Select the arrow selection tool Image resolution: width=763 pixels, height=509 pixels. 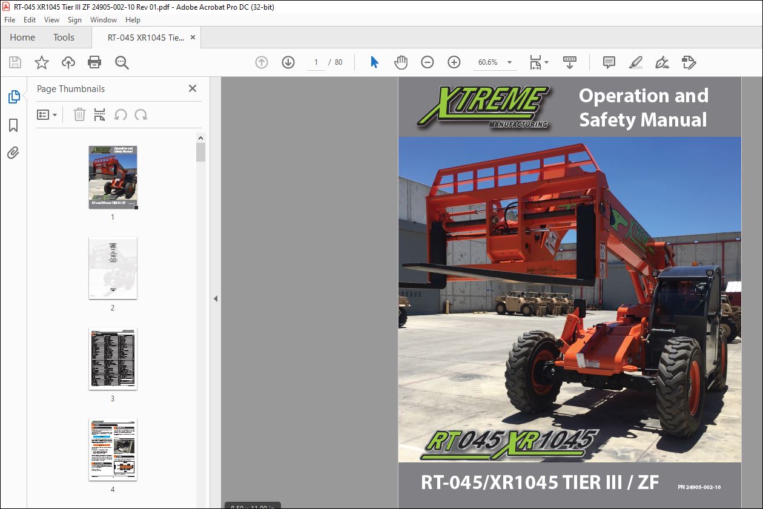click(x=374, y=62)
